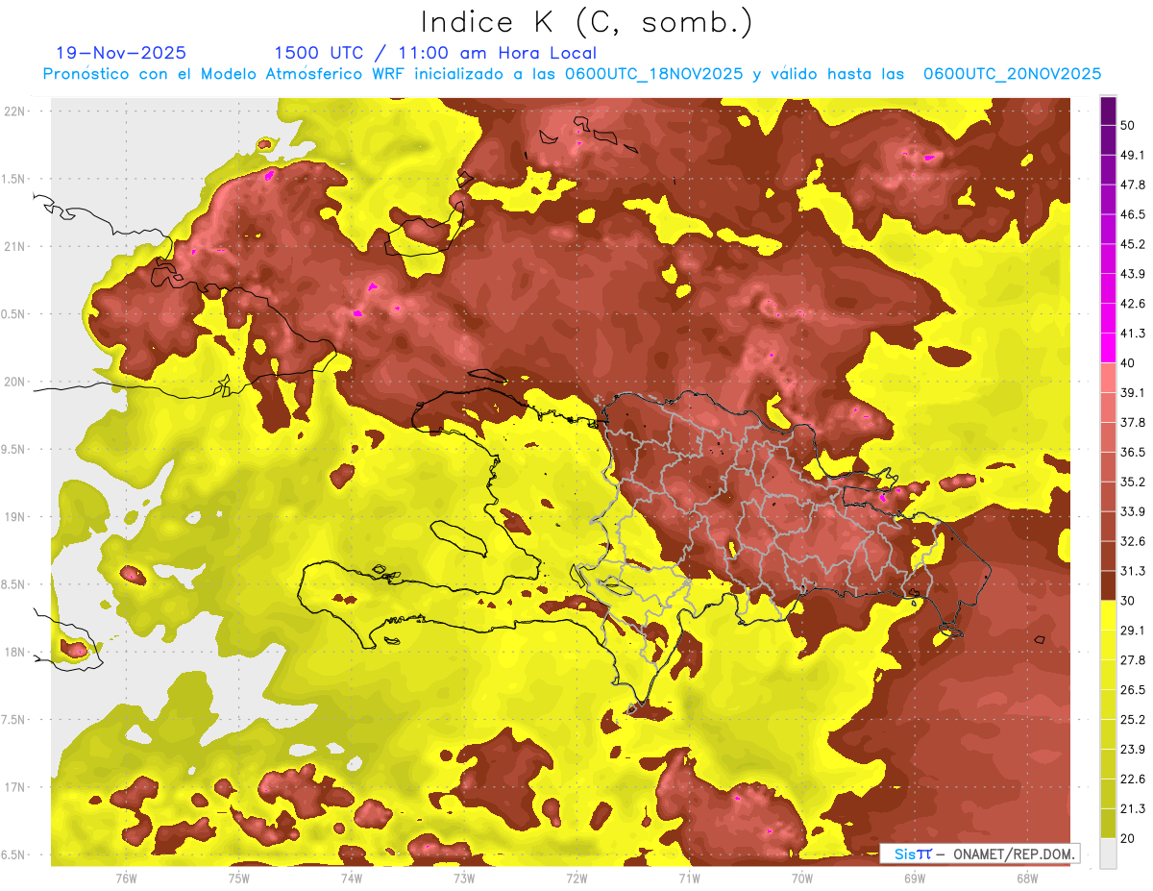
Task: Click the color scale value '47.8'
Action: coord(1133,185)
